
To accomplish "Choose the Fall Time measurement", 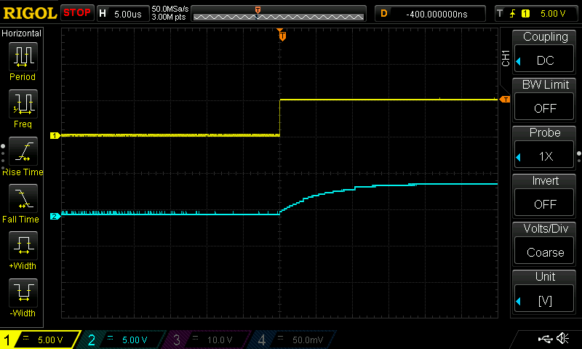I will tap(22, 201).
